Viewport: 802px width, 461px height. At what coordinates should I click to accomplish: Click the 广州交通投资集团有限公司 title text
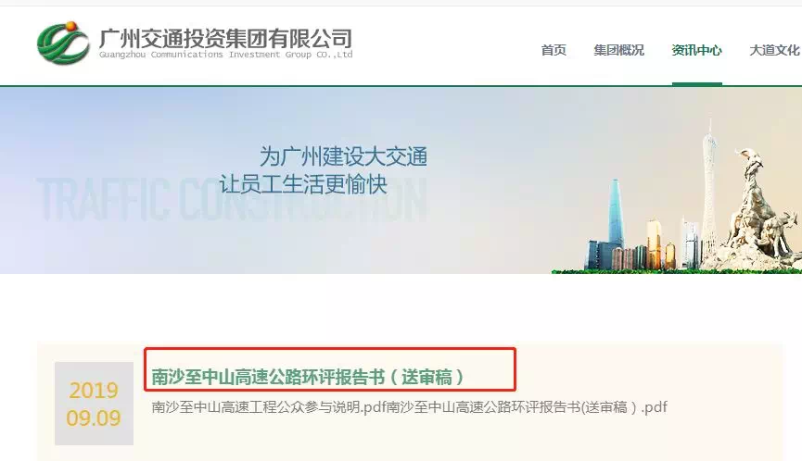coord(225,38)
